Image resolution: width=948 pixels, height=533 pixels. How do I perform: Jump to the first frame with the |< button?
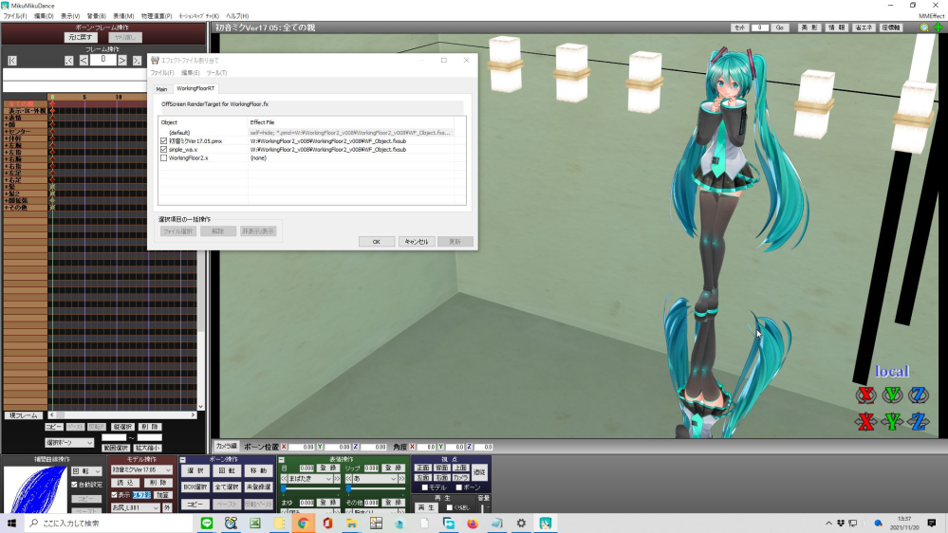(12, 61)
